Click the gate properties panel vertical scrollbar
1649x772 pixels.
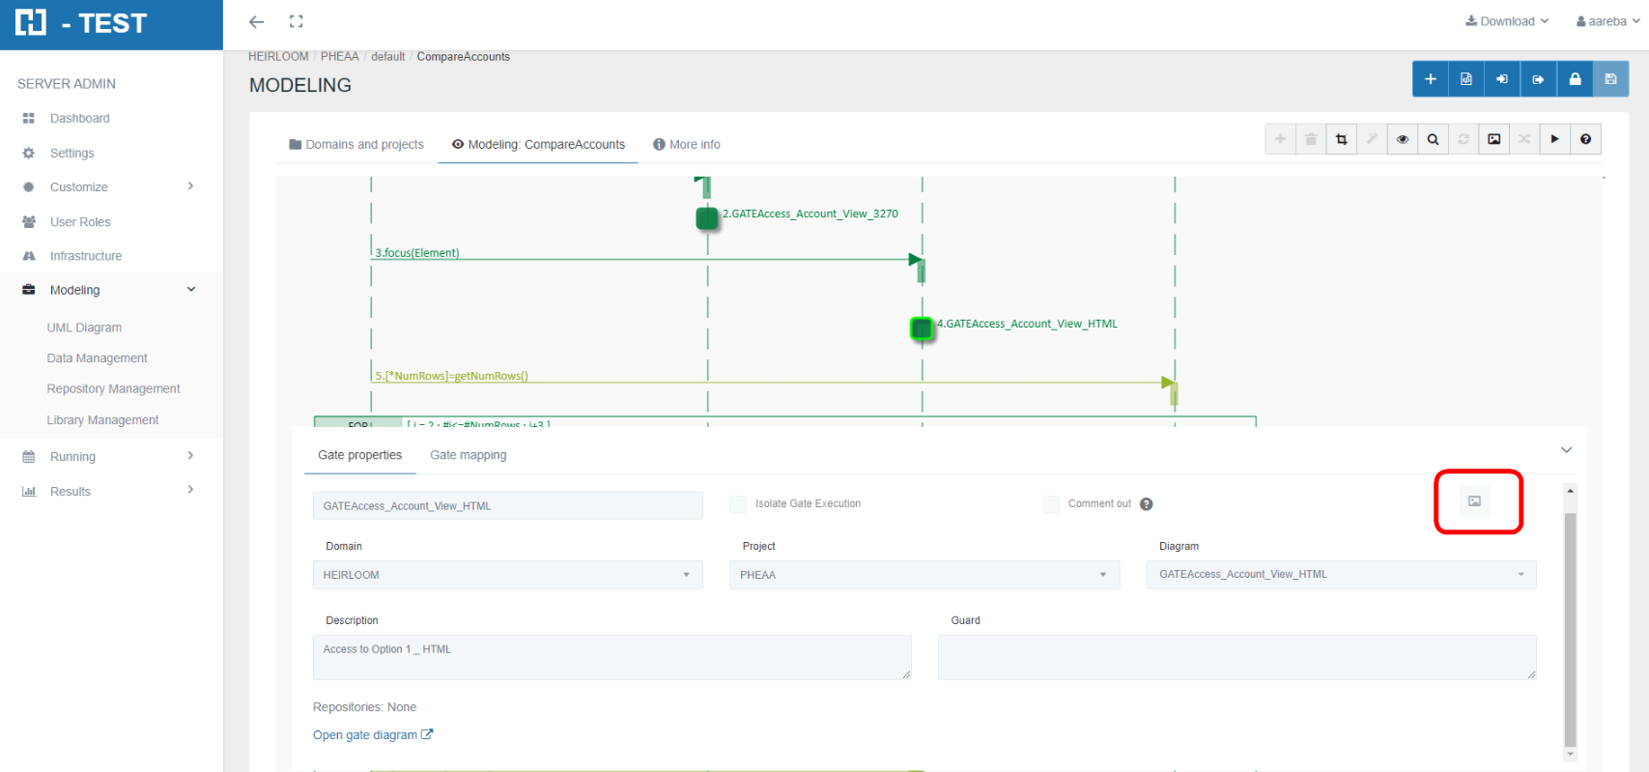[x=1570, y=628]
